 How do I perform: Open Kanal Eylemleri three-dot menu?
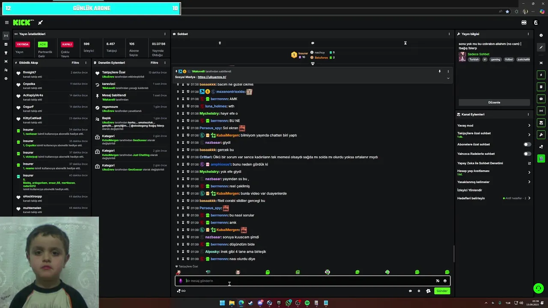tap(528, 114)
